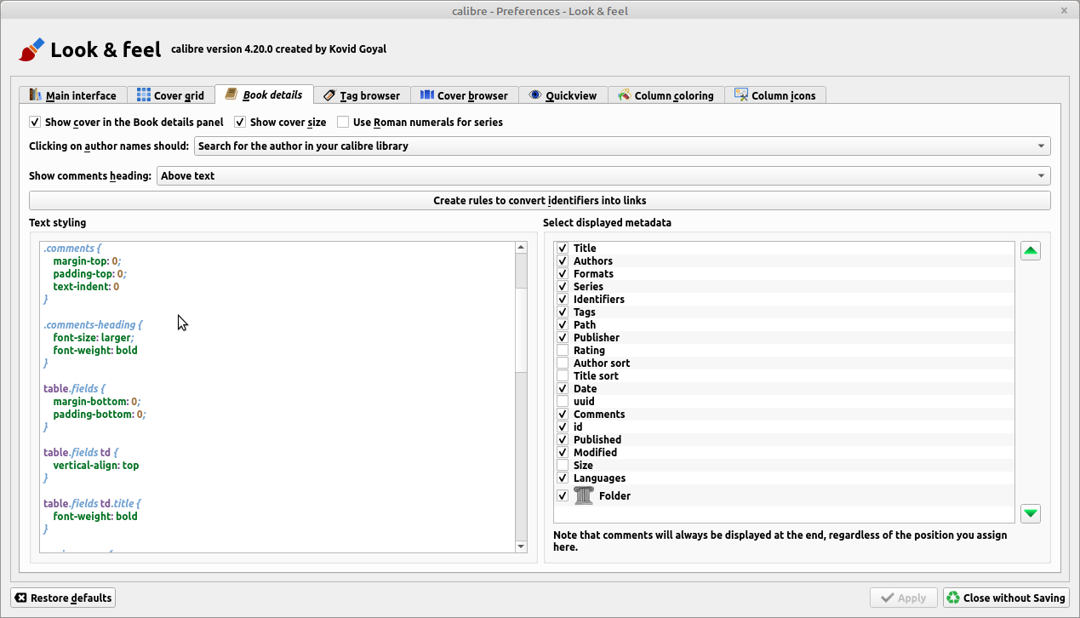Select the Publisher row in metadata list

tap(784, 338)
